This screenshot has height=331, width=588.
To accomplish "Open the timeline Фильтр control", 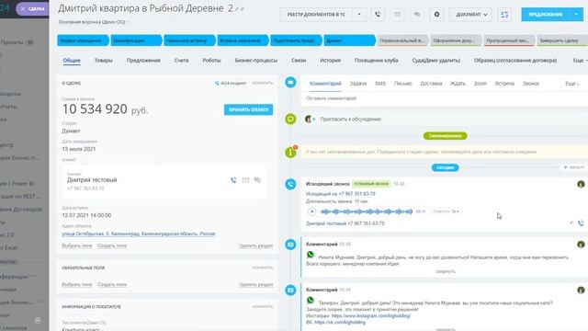I will click(573, 167).
